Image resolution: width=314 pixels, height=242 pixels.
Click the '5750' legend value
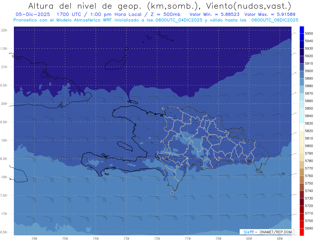[x=309, y=183]
